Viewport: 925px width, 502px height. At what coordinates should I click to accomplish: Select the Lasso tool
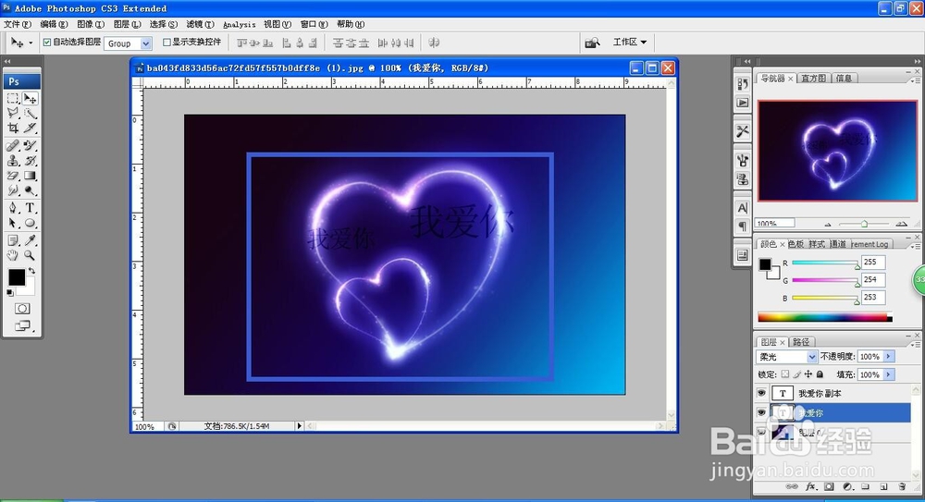13,113
